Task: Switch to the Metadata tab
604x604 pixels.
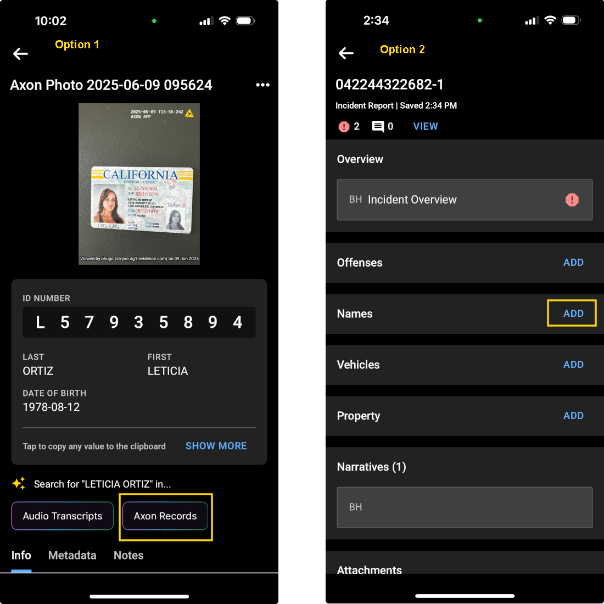Action: point(72,555)
